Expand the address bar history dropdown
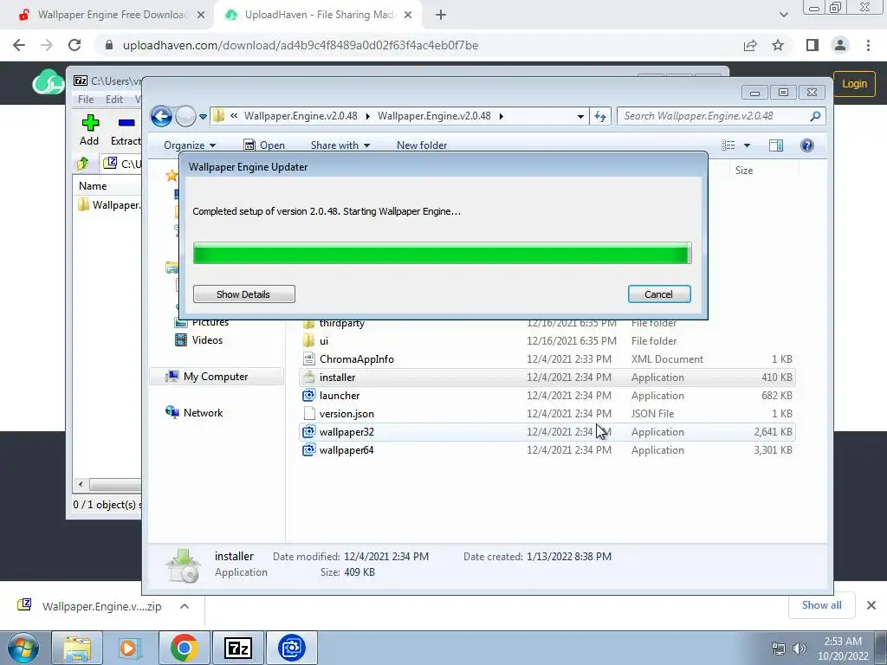 [x=580, y=117]
